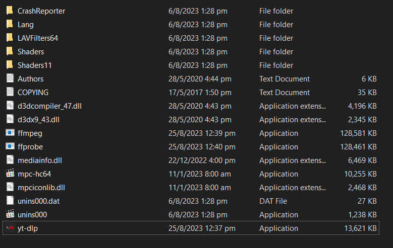Click the Authors text document icon
Viewport: 393px width, 248px height.
[10, 78]
